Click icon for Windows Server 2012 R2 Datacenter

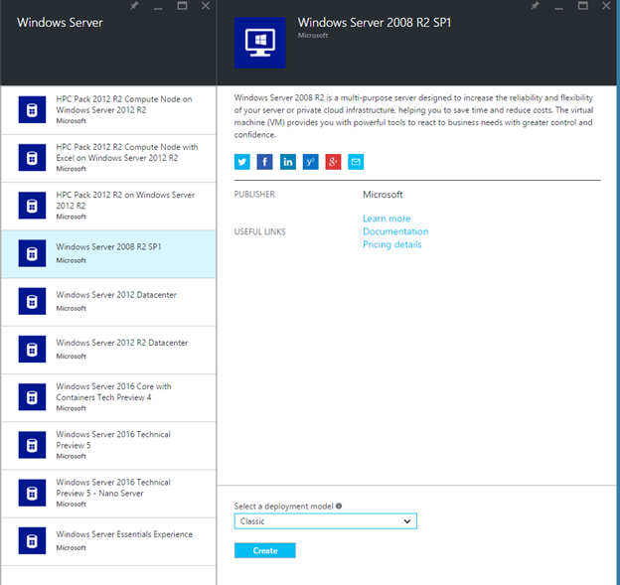coord(32,349)
